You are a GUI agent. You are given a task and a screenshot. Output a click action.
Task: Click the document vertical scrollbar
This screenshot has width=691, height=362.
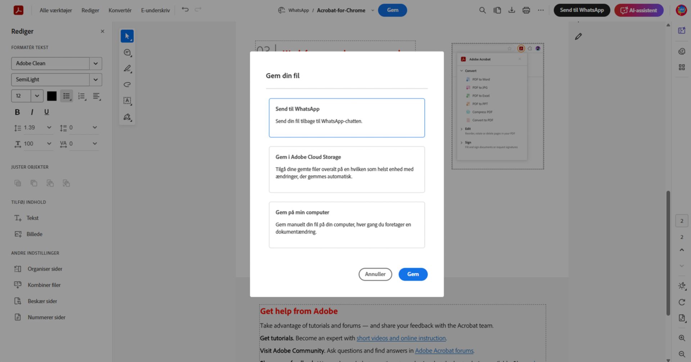(668, 253)
